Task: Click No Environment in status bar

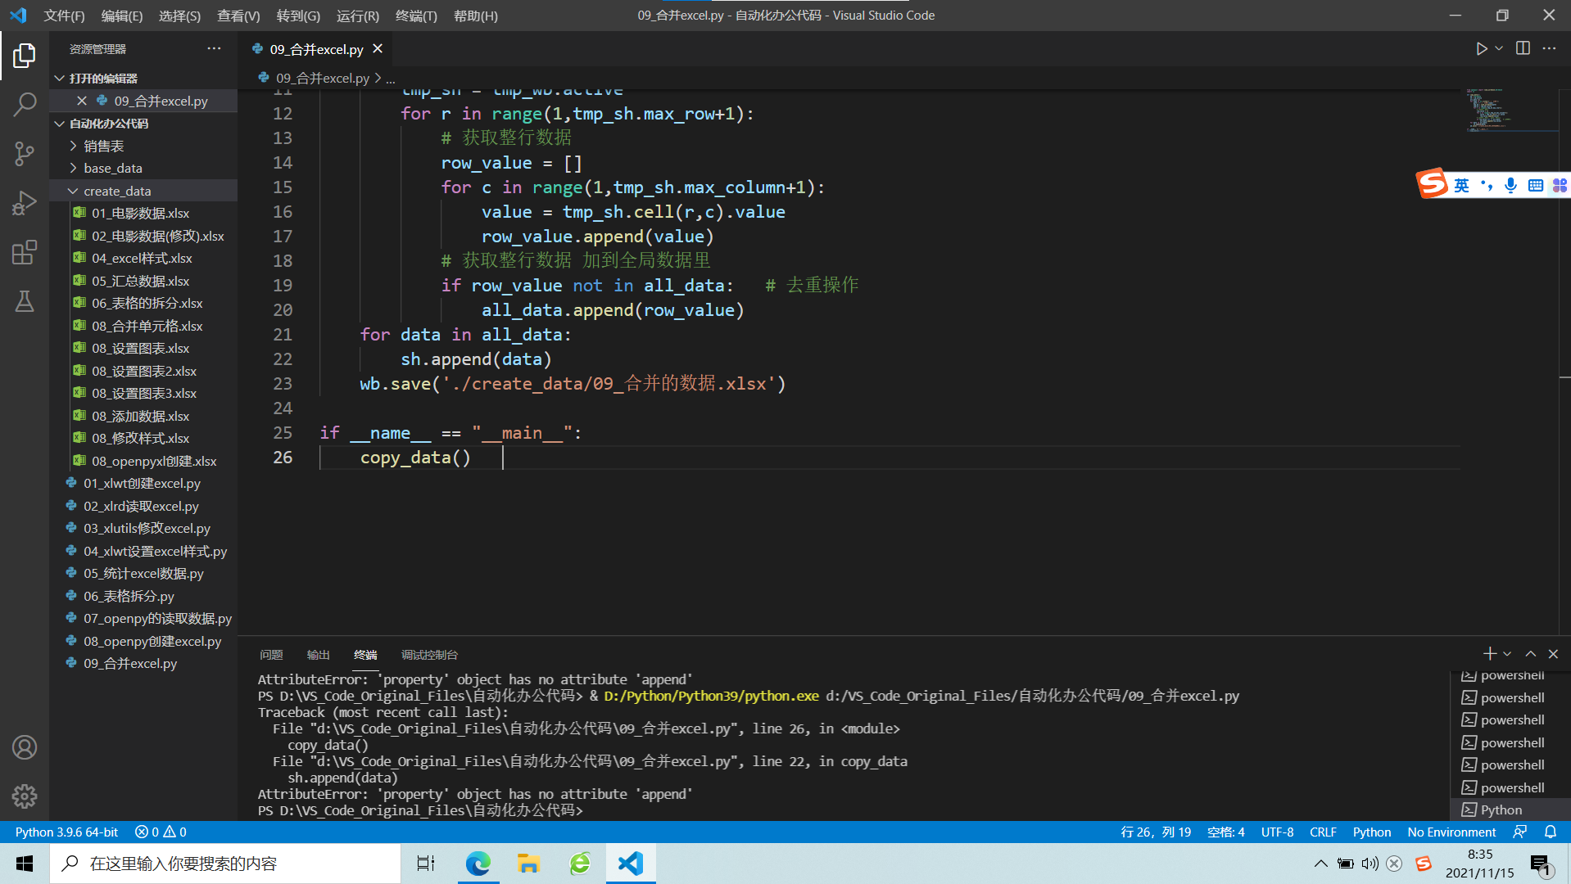Action: [x=1451, y=832]
